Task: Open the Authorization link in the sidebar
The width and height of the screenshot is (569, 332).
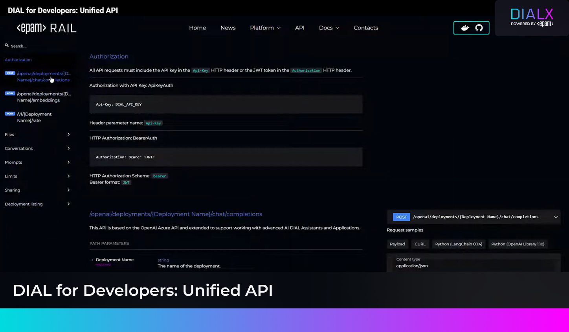Action: [x=18, y=60]
